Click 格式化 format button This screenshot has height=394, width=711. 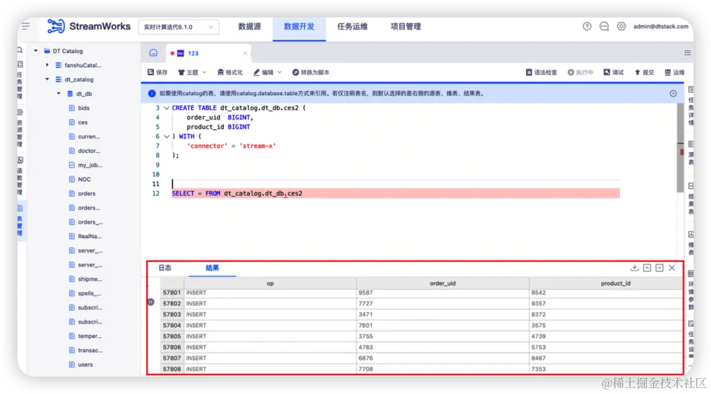(230, 72)
